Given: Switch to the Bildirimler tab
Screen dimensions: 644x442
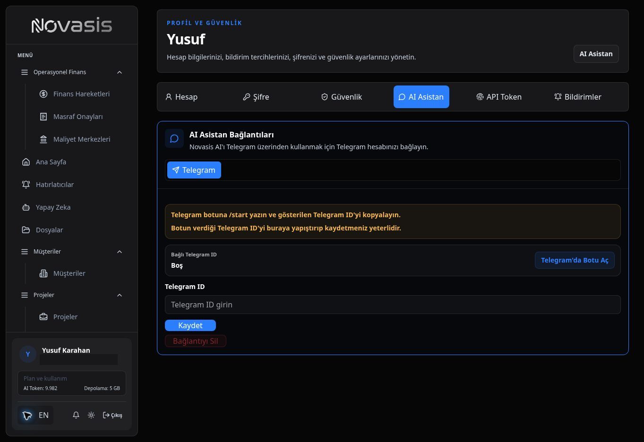Looking at the screenshot, I should coord(578,97).
